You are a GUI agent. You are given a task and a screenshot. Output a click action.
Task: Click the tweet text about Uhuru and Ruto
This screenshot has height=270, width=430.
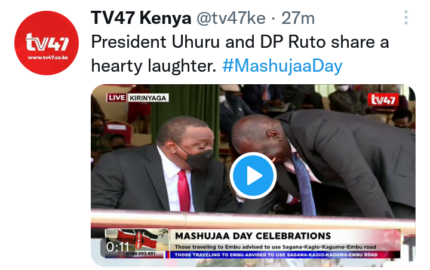point(240,54)
